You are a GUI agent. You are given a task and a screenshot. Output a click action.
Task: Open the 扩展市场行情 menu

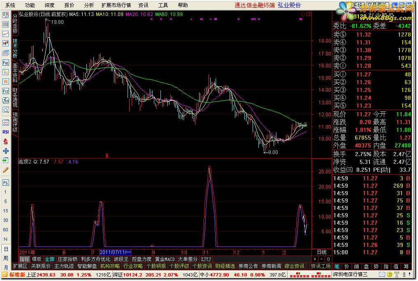pos(116,5)
